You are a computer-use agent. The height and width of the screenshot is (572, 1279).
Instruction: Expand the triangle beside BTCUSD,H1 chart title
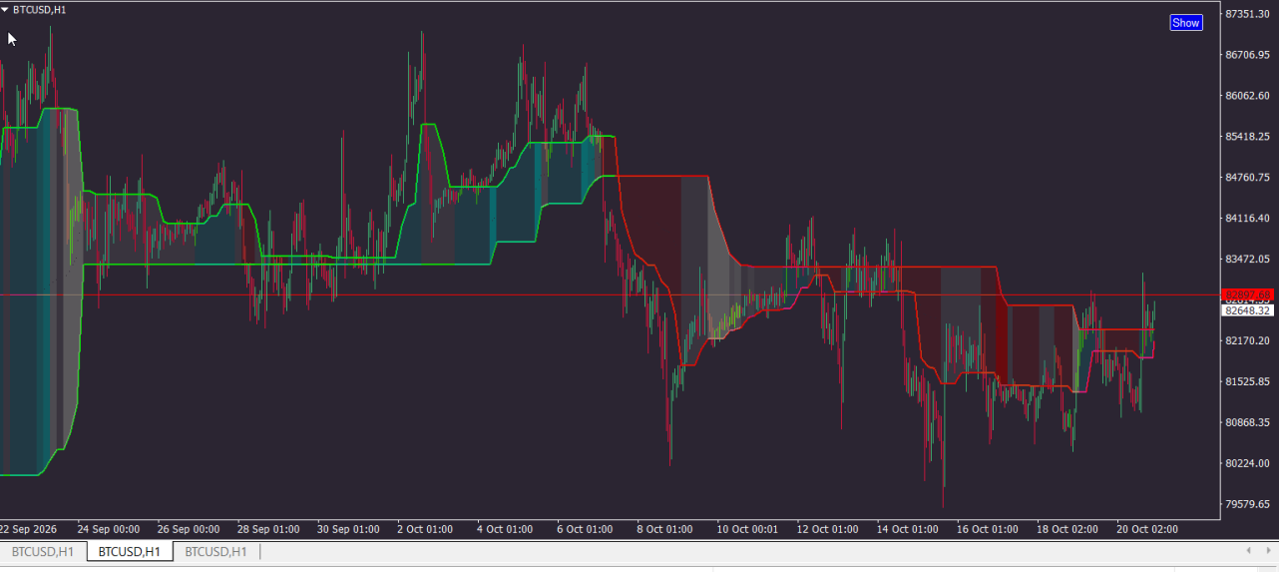pos(5,9)
